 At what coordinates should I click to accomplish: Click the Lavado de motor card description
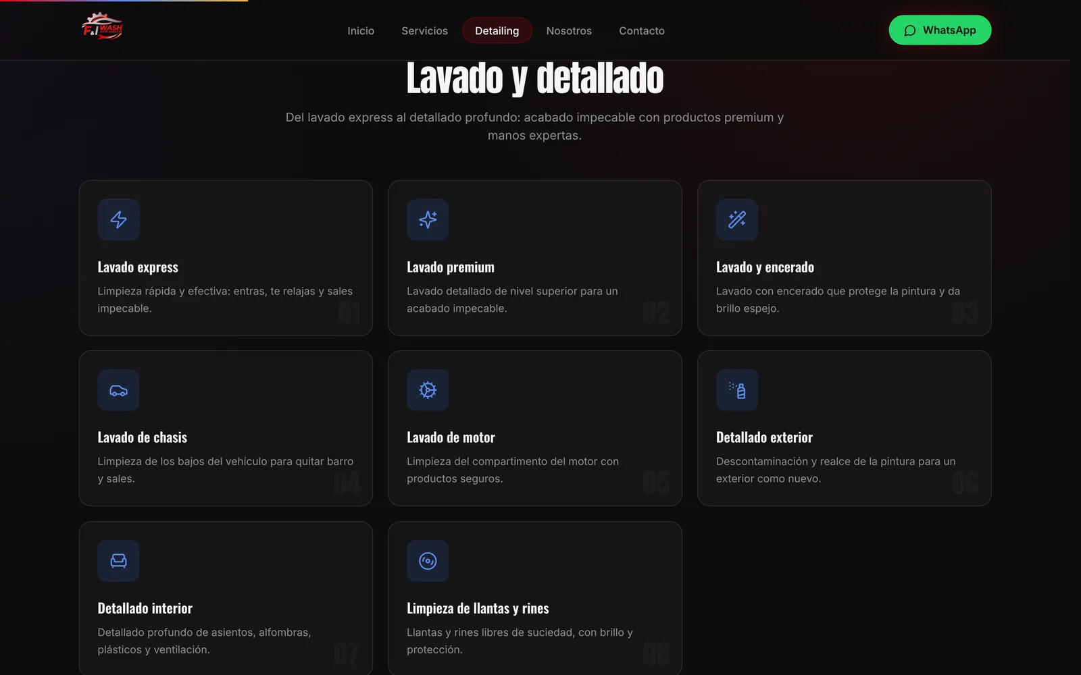[513, 470]
